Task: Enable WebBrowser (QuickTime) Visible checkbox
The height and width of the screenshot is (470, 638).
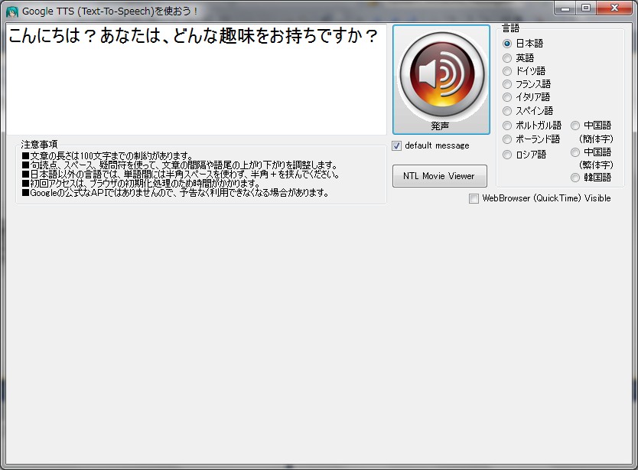Action: coord(474,198)
